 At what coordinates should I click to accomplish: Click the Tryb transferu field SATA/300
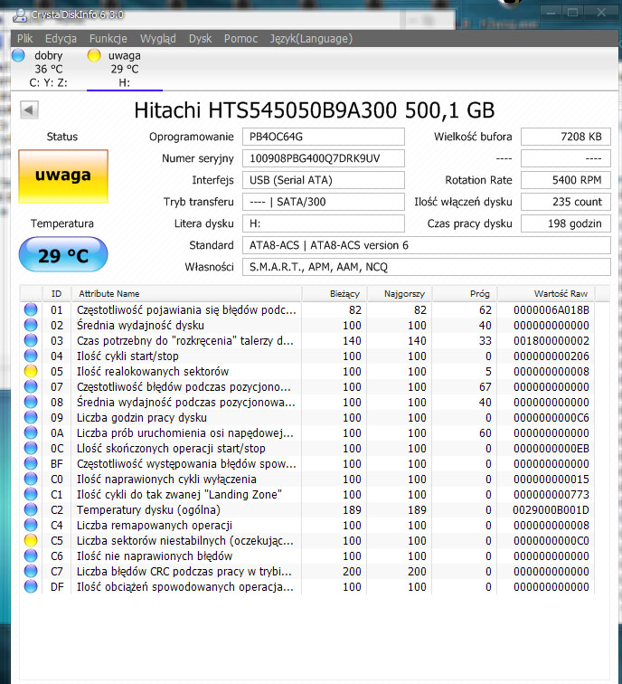pyautogui.click(x=324, y=202)
